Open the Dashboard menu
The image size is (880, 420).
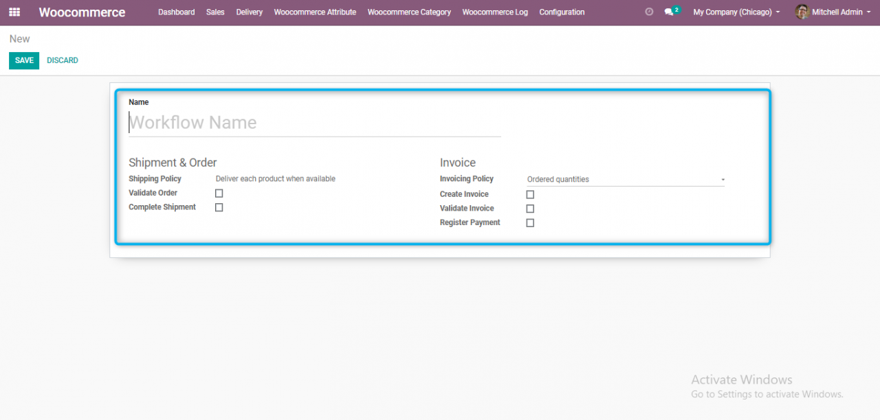176,12
